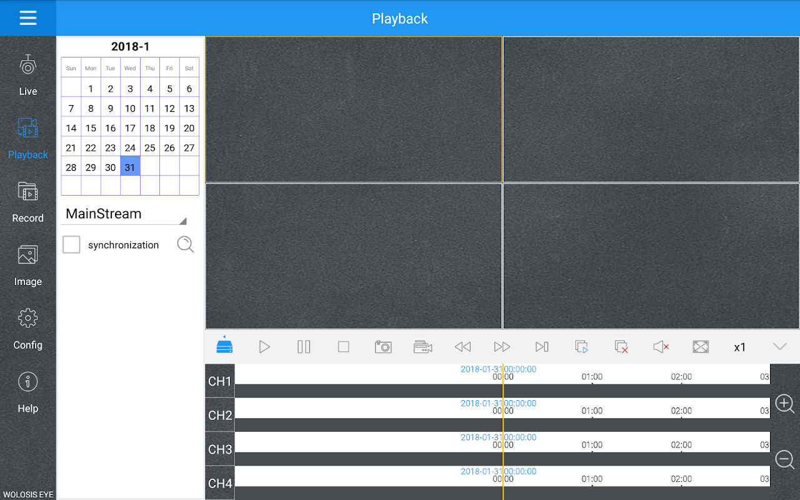Image resolution: width=800 pixels, height=500 pixels.
Task: Click 02:00 mark on CH4 timeline
Action: pyautogui.click(x=681, y=479)
